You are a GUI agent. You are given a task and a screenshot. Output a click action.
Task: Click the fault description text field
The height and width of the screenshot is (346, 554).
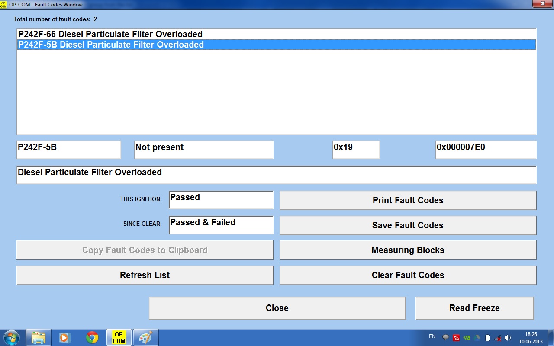pyautogui.click(x=276, y=175)
